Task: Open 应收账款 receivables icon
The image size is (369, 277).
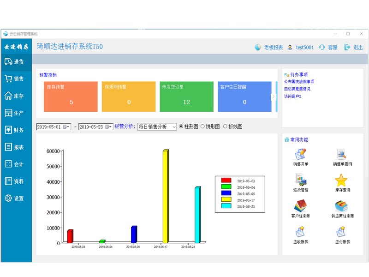Action: (300, 232)
